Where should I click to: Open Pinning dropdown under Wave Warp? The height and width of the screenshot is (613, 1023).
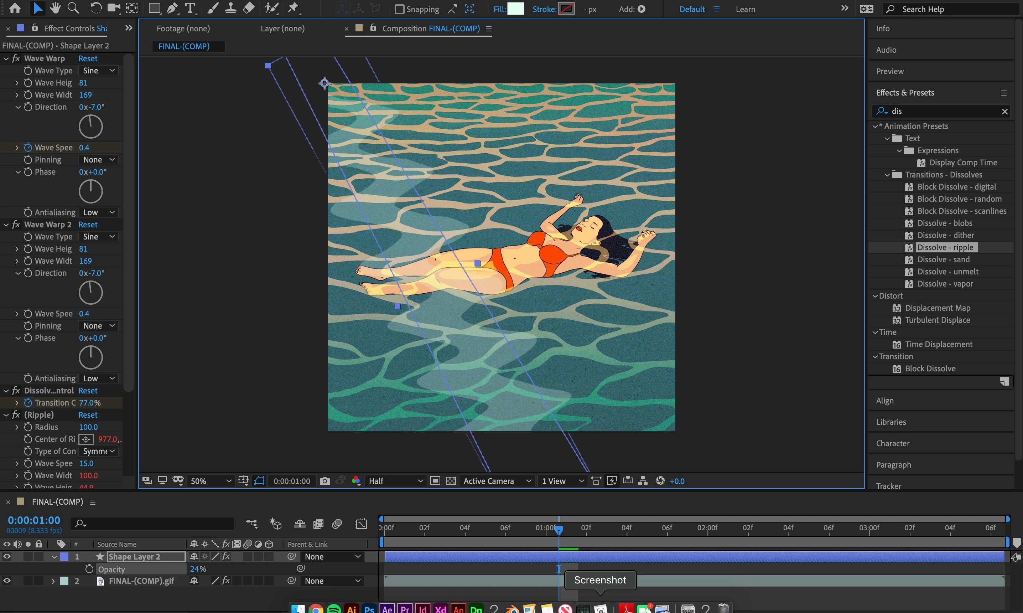click(x=99, y=160)
